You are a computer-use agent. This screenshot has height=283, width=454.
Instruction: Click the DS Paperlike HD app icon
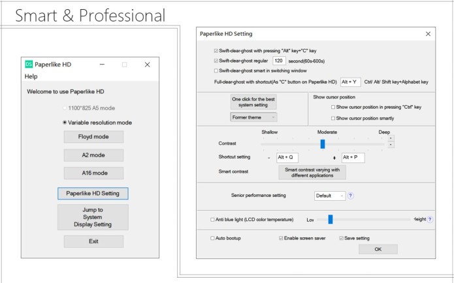point(29,64)
